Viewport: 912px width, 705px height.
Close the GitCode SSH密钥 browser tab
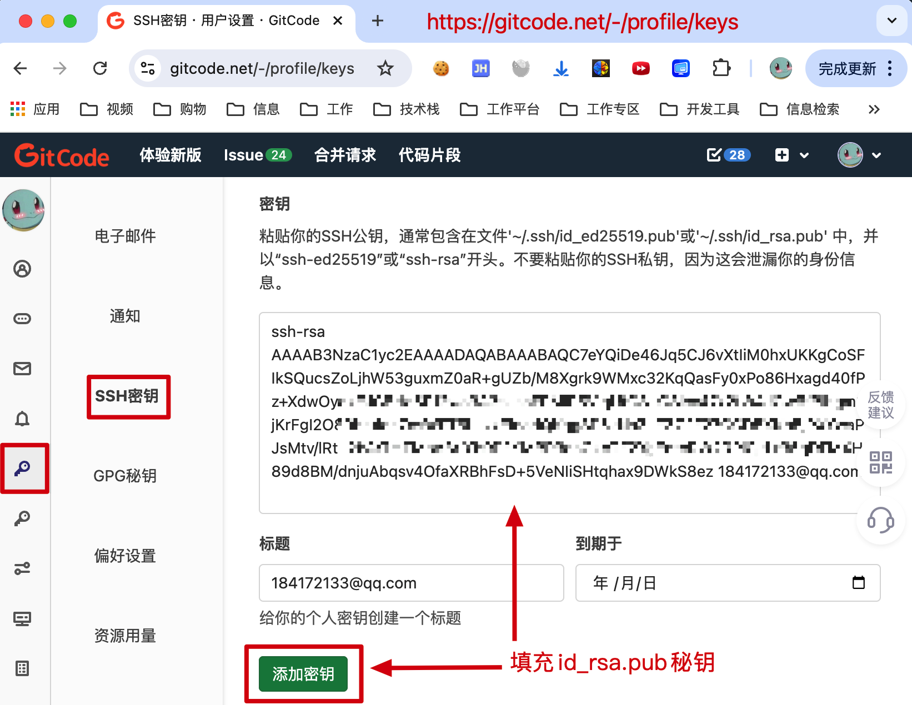pyautogui.click(x=337, y=21)
